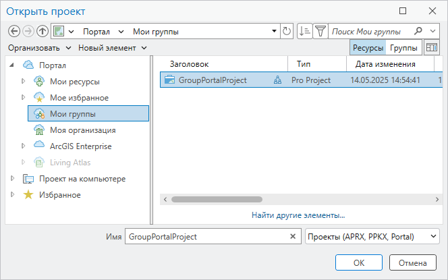The width and height of the screenshot is (448, 280).
Task: Click the Мое избранное star cloud icon
Action: [x=39, y=97]
